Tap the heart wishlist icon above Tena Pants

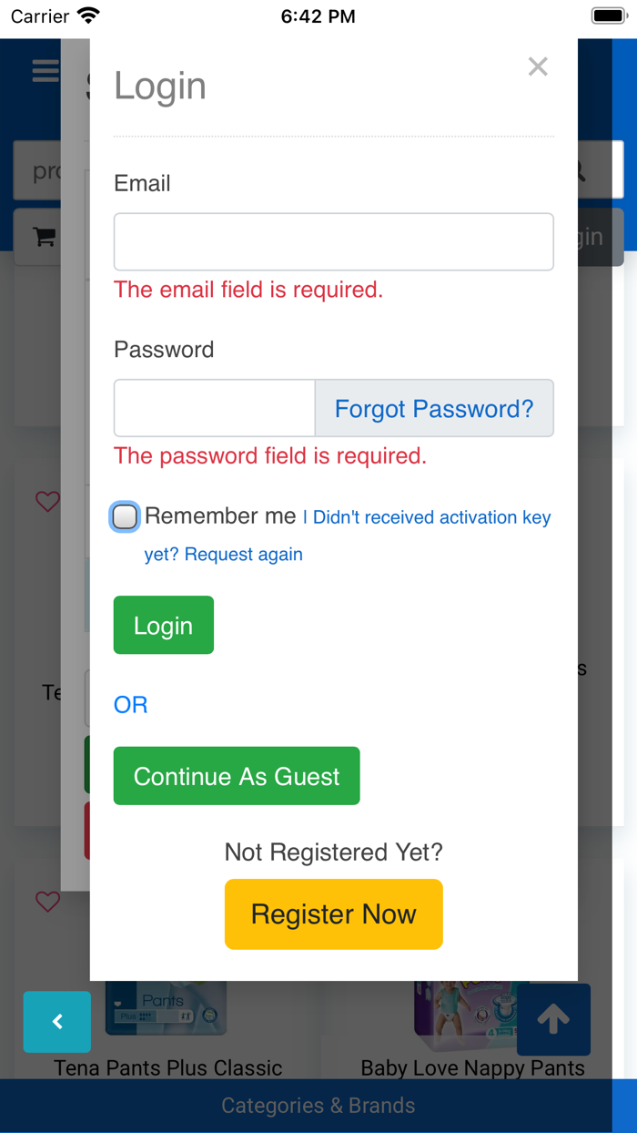[x=47, y=902]
